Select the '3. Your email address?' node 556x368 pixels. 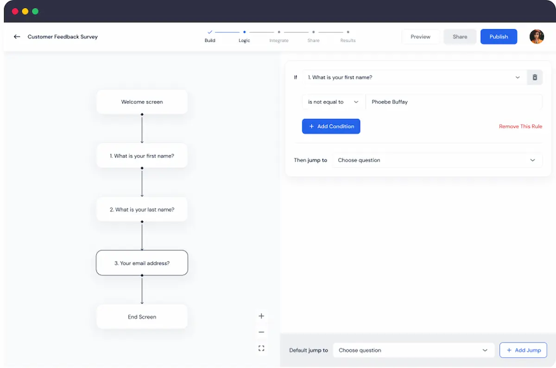pos(142,263)
